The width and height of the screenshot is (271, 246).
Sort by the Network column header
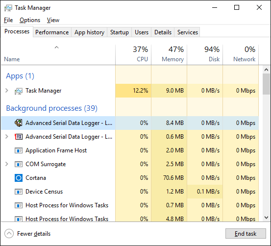pyautogui.click(x=241, y=54)
